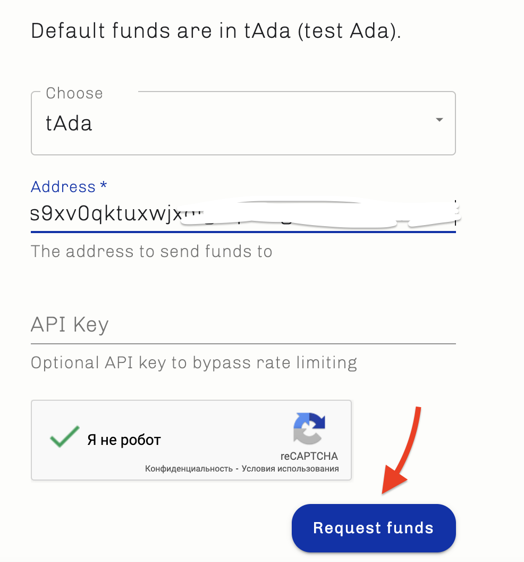Click the Request funds button
Image resolution: width=524 pixels, height=562 pixels.
[x=374, y=528]
